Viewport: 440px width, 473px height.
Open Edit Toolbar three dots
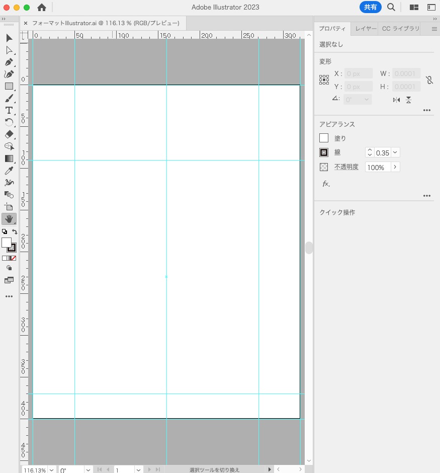click(x=9, y=296)
